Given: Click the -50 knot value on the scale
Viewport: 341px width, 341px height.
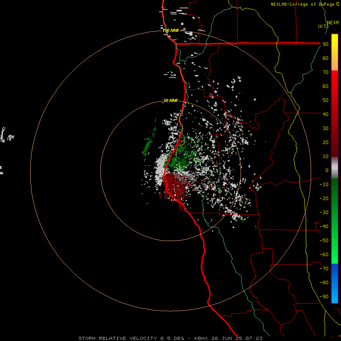Looking at the screenshot, I should (324, 241).
